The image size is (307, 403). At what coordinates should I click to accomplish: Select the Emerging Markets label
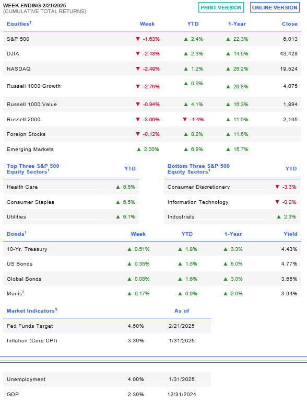click(30, 149)
